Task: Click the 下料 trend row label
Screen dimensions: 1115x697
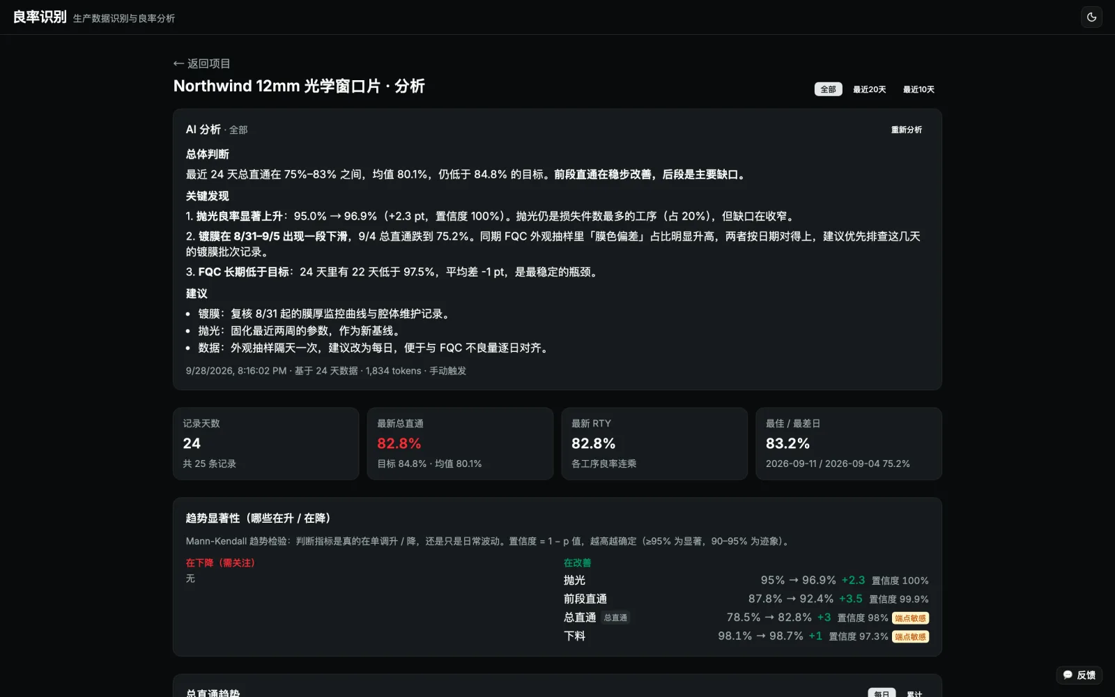Action: pyautogui.click(x=574, y=636)
